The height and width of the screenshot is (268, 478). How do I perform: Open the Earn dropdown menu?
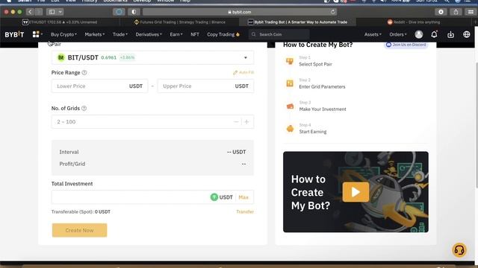click(176, 34)
